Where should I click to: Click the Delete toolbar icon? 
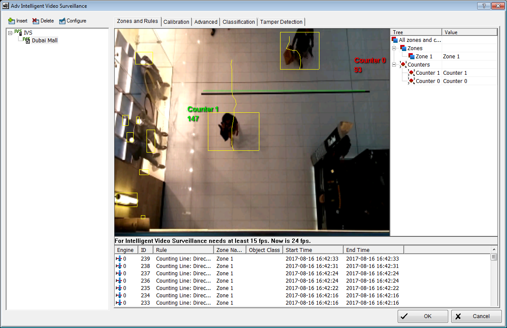36,21
